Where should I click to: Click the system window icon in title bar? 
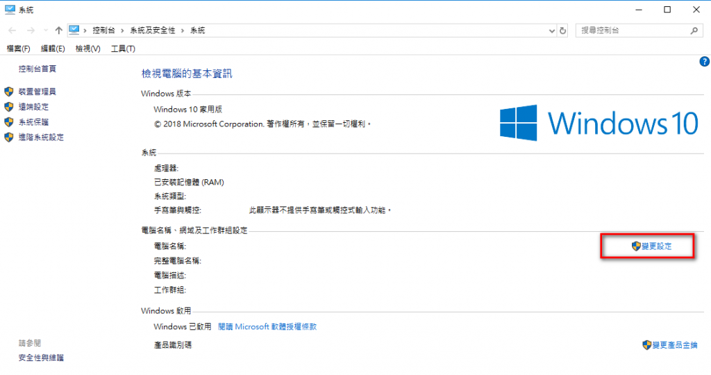click(x=10, y=10)
